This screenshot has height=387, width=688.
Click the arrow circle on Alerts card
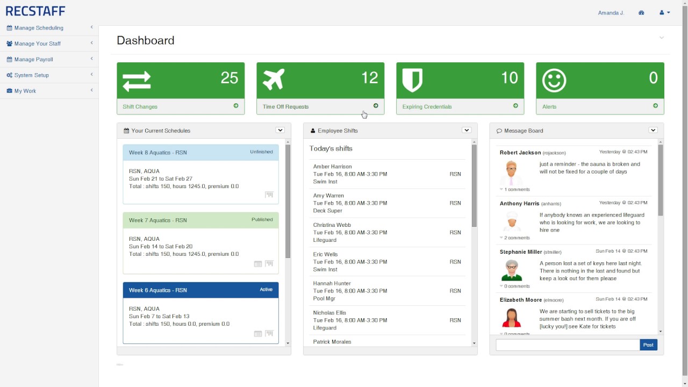tap(655, 106)
